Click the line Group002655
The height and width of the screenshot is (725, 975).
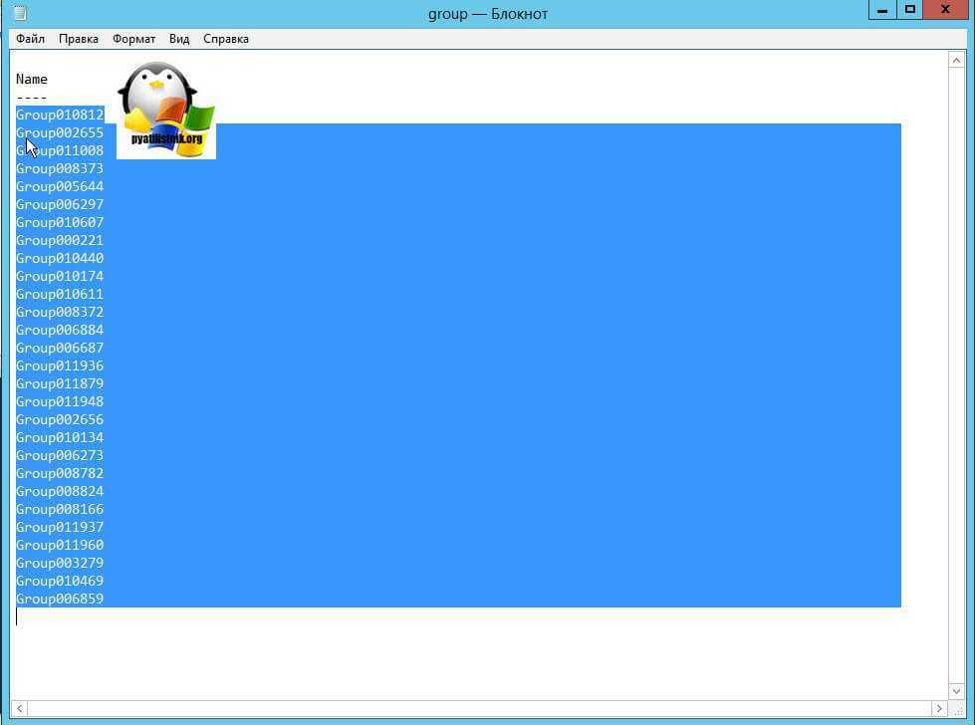tap(60, 132)
